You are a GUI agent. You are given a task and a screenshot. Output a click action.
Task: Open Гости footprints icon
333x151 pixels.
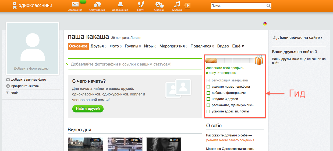click(x=141, y=4)
